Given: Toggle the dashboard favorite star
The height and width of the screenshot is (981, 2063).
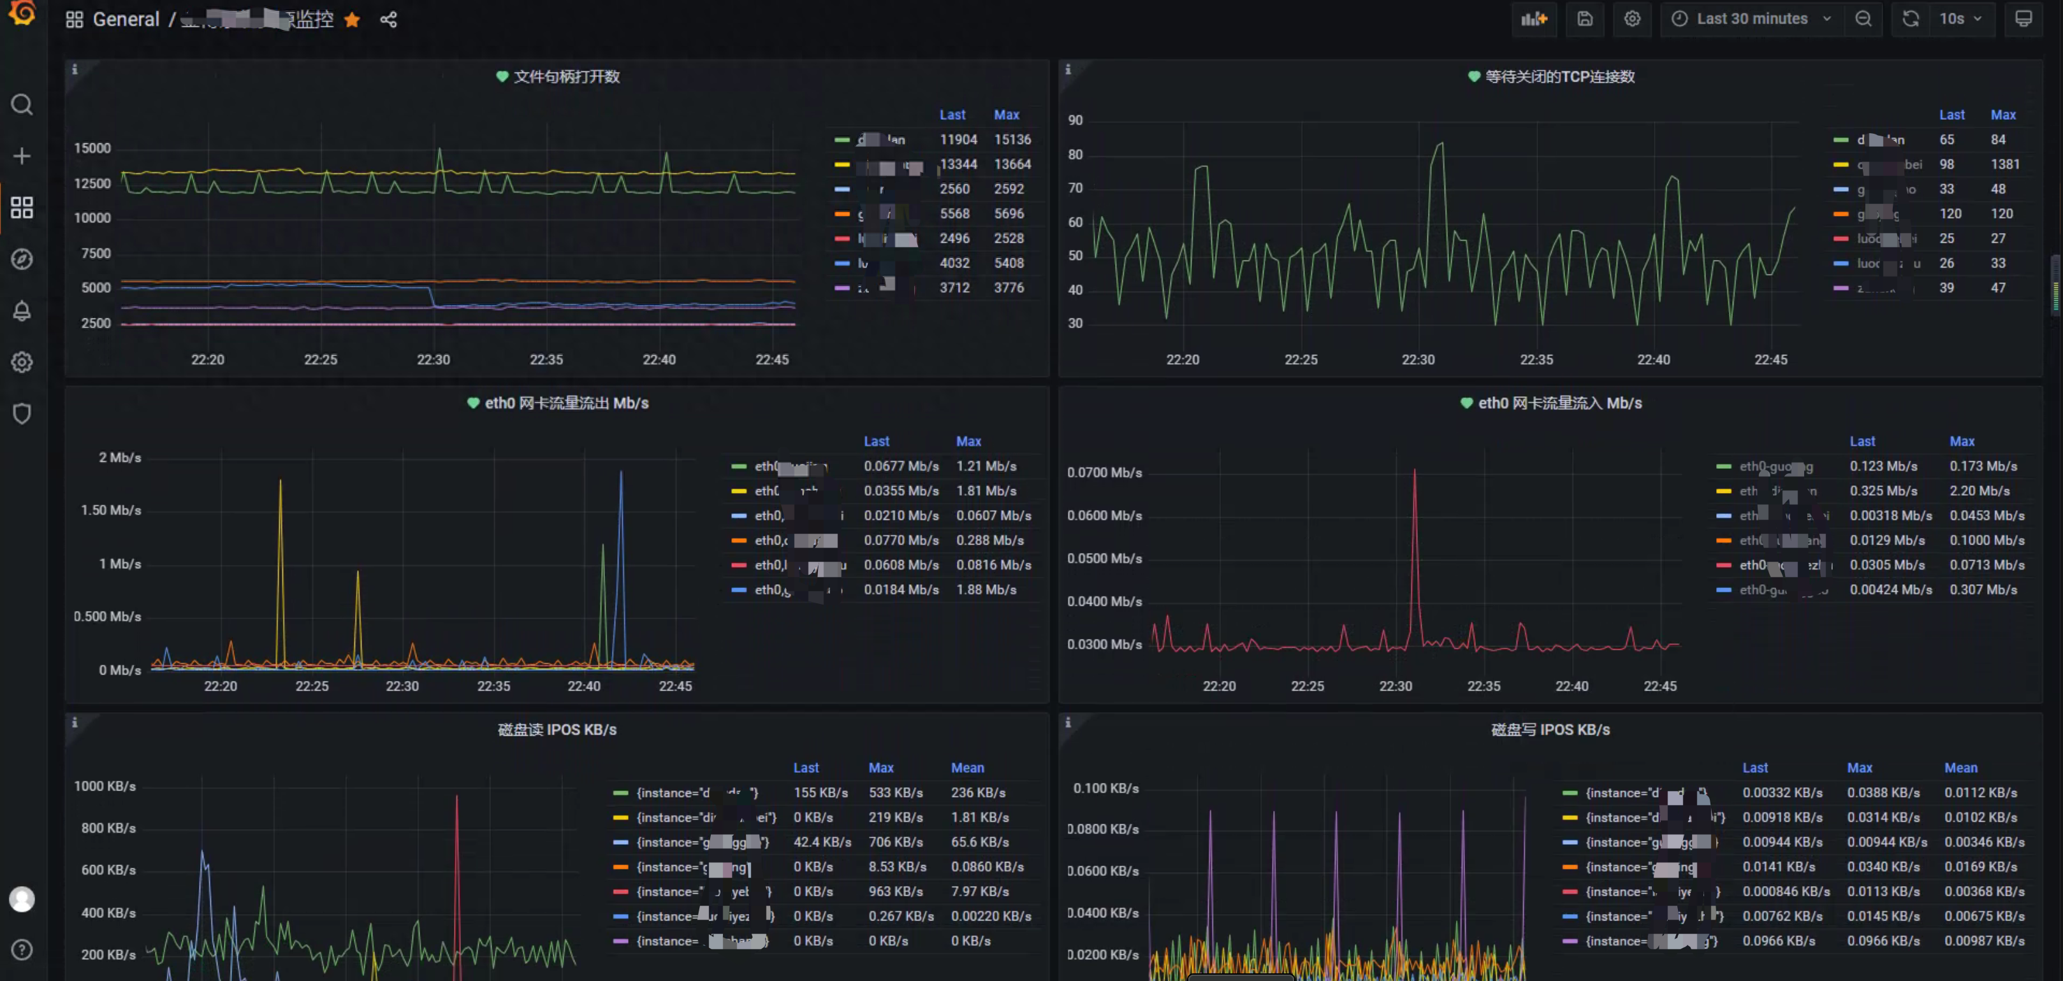Looking at the screenshot, I should [x=351, y=20].
